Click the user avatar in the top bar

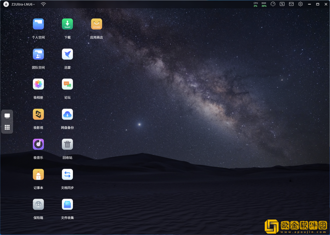[x=6, y=4]
